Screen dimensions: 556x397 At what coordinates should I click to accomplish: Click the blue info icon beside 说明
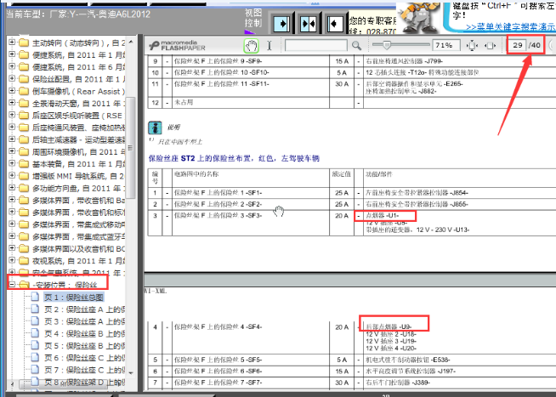tap(155, 128)
